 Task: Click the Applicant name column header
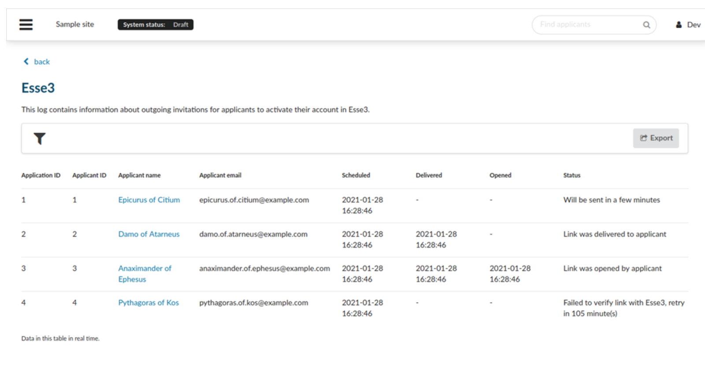[x=139, y=175]
